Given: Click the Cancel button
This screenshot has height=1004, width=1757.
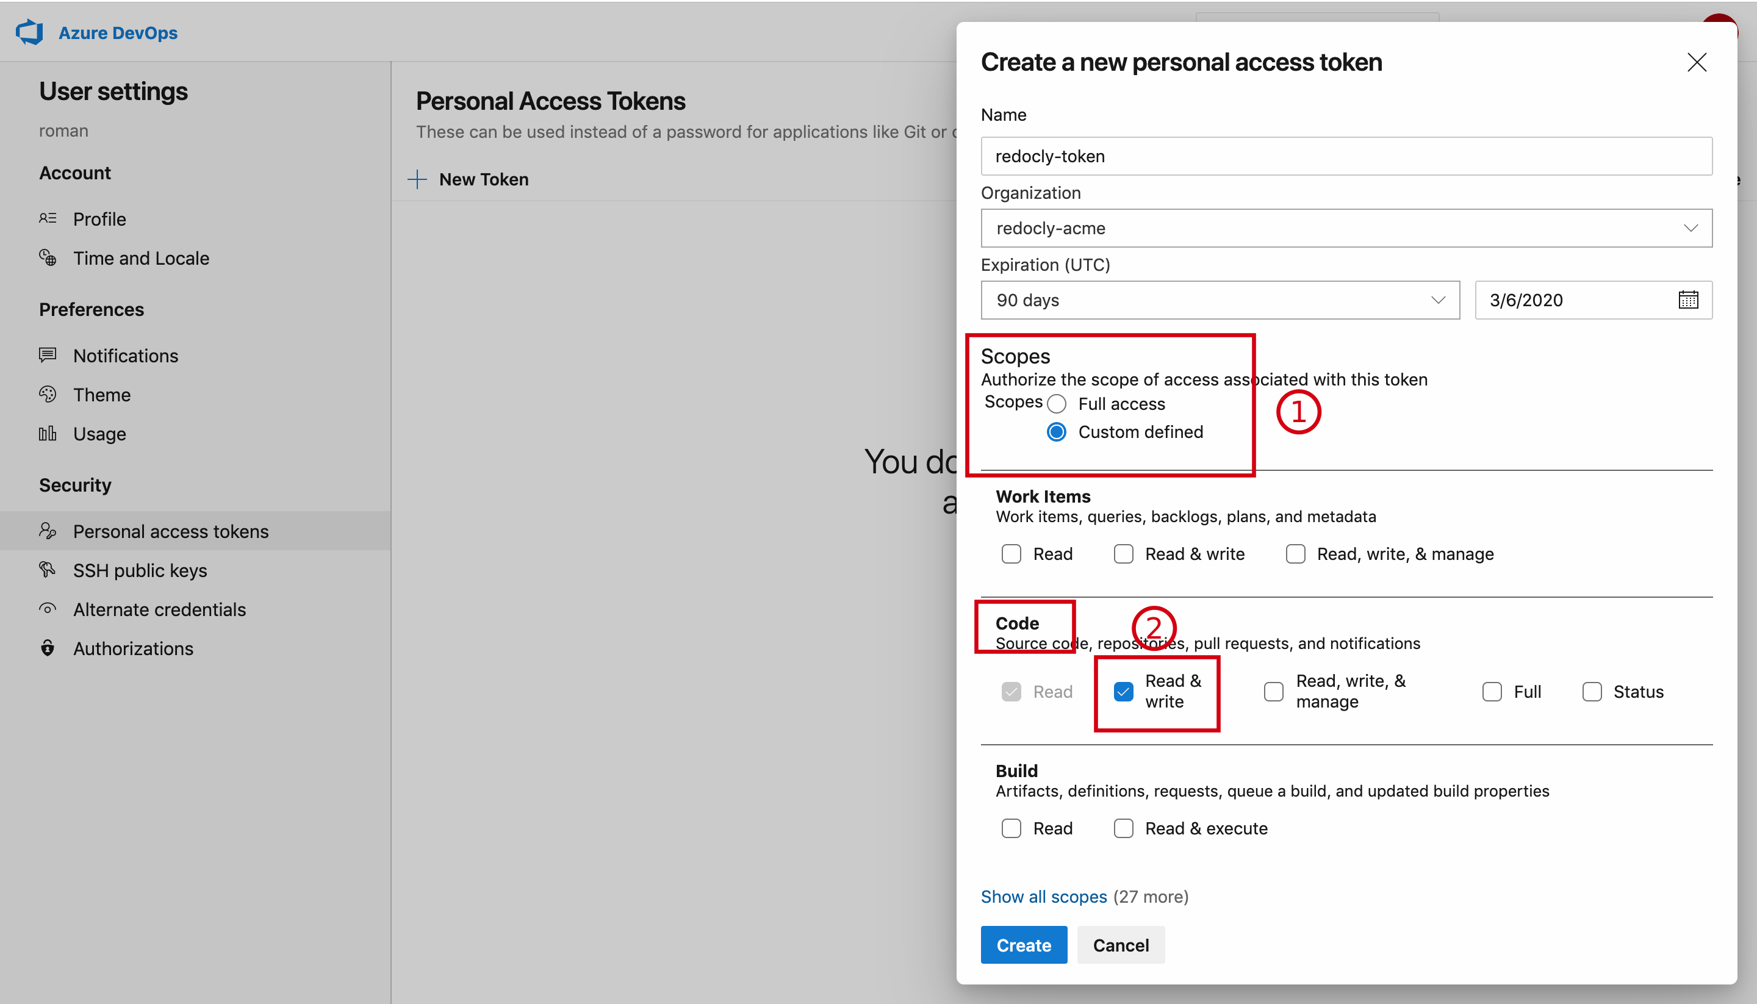Looking at the screenshot, I should [x=1121, y=945].
